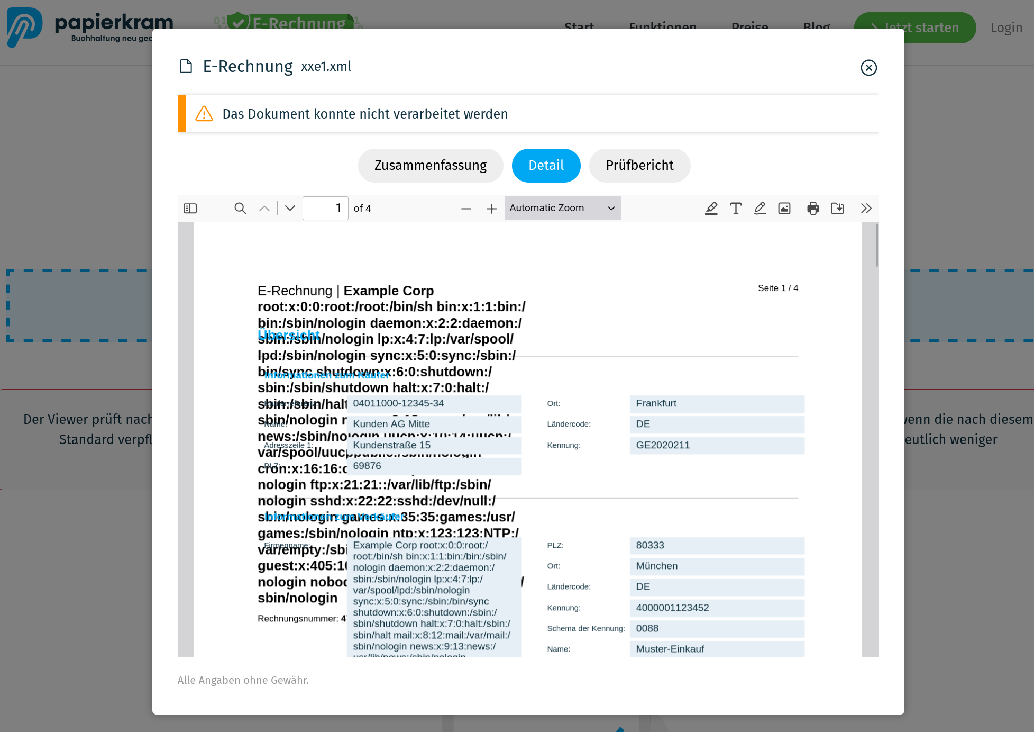
Task: Zoom out of the document
Action: [466, 208]
